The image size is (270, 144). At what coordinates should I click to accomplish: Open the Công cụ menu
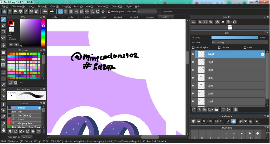tap(103, 7)
